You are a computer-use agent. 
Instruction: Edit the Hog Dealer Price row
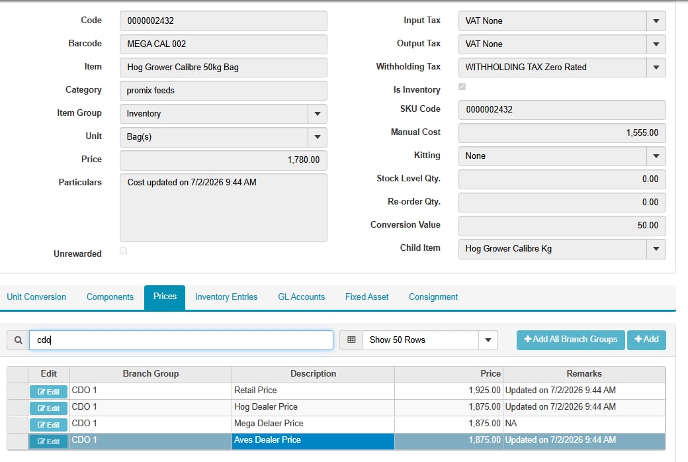pos(48,408)
